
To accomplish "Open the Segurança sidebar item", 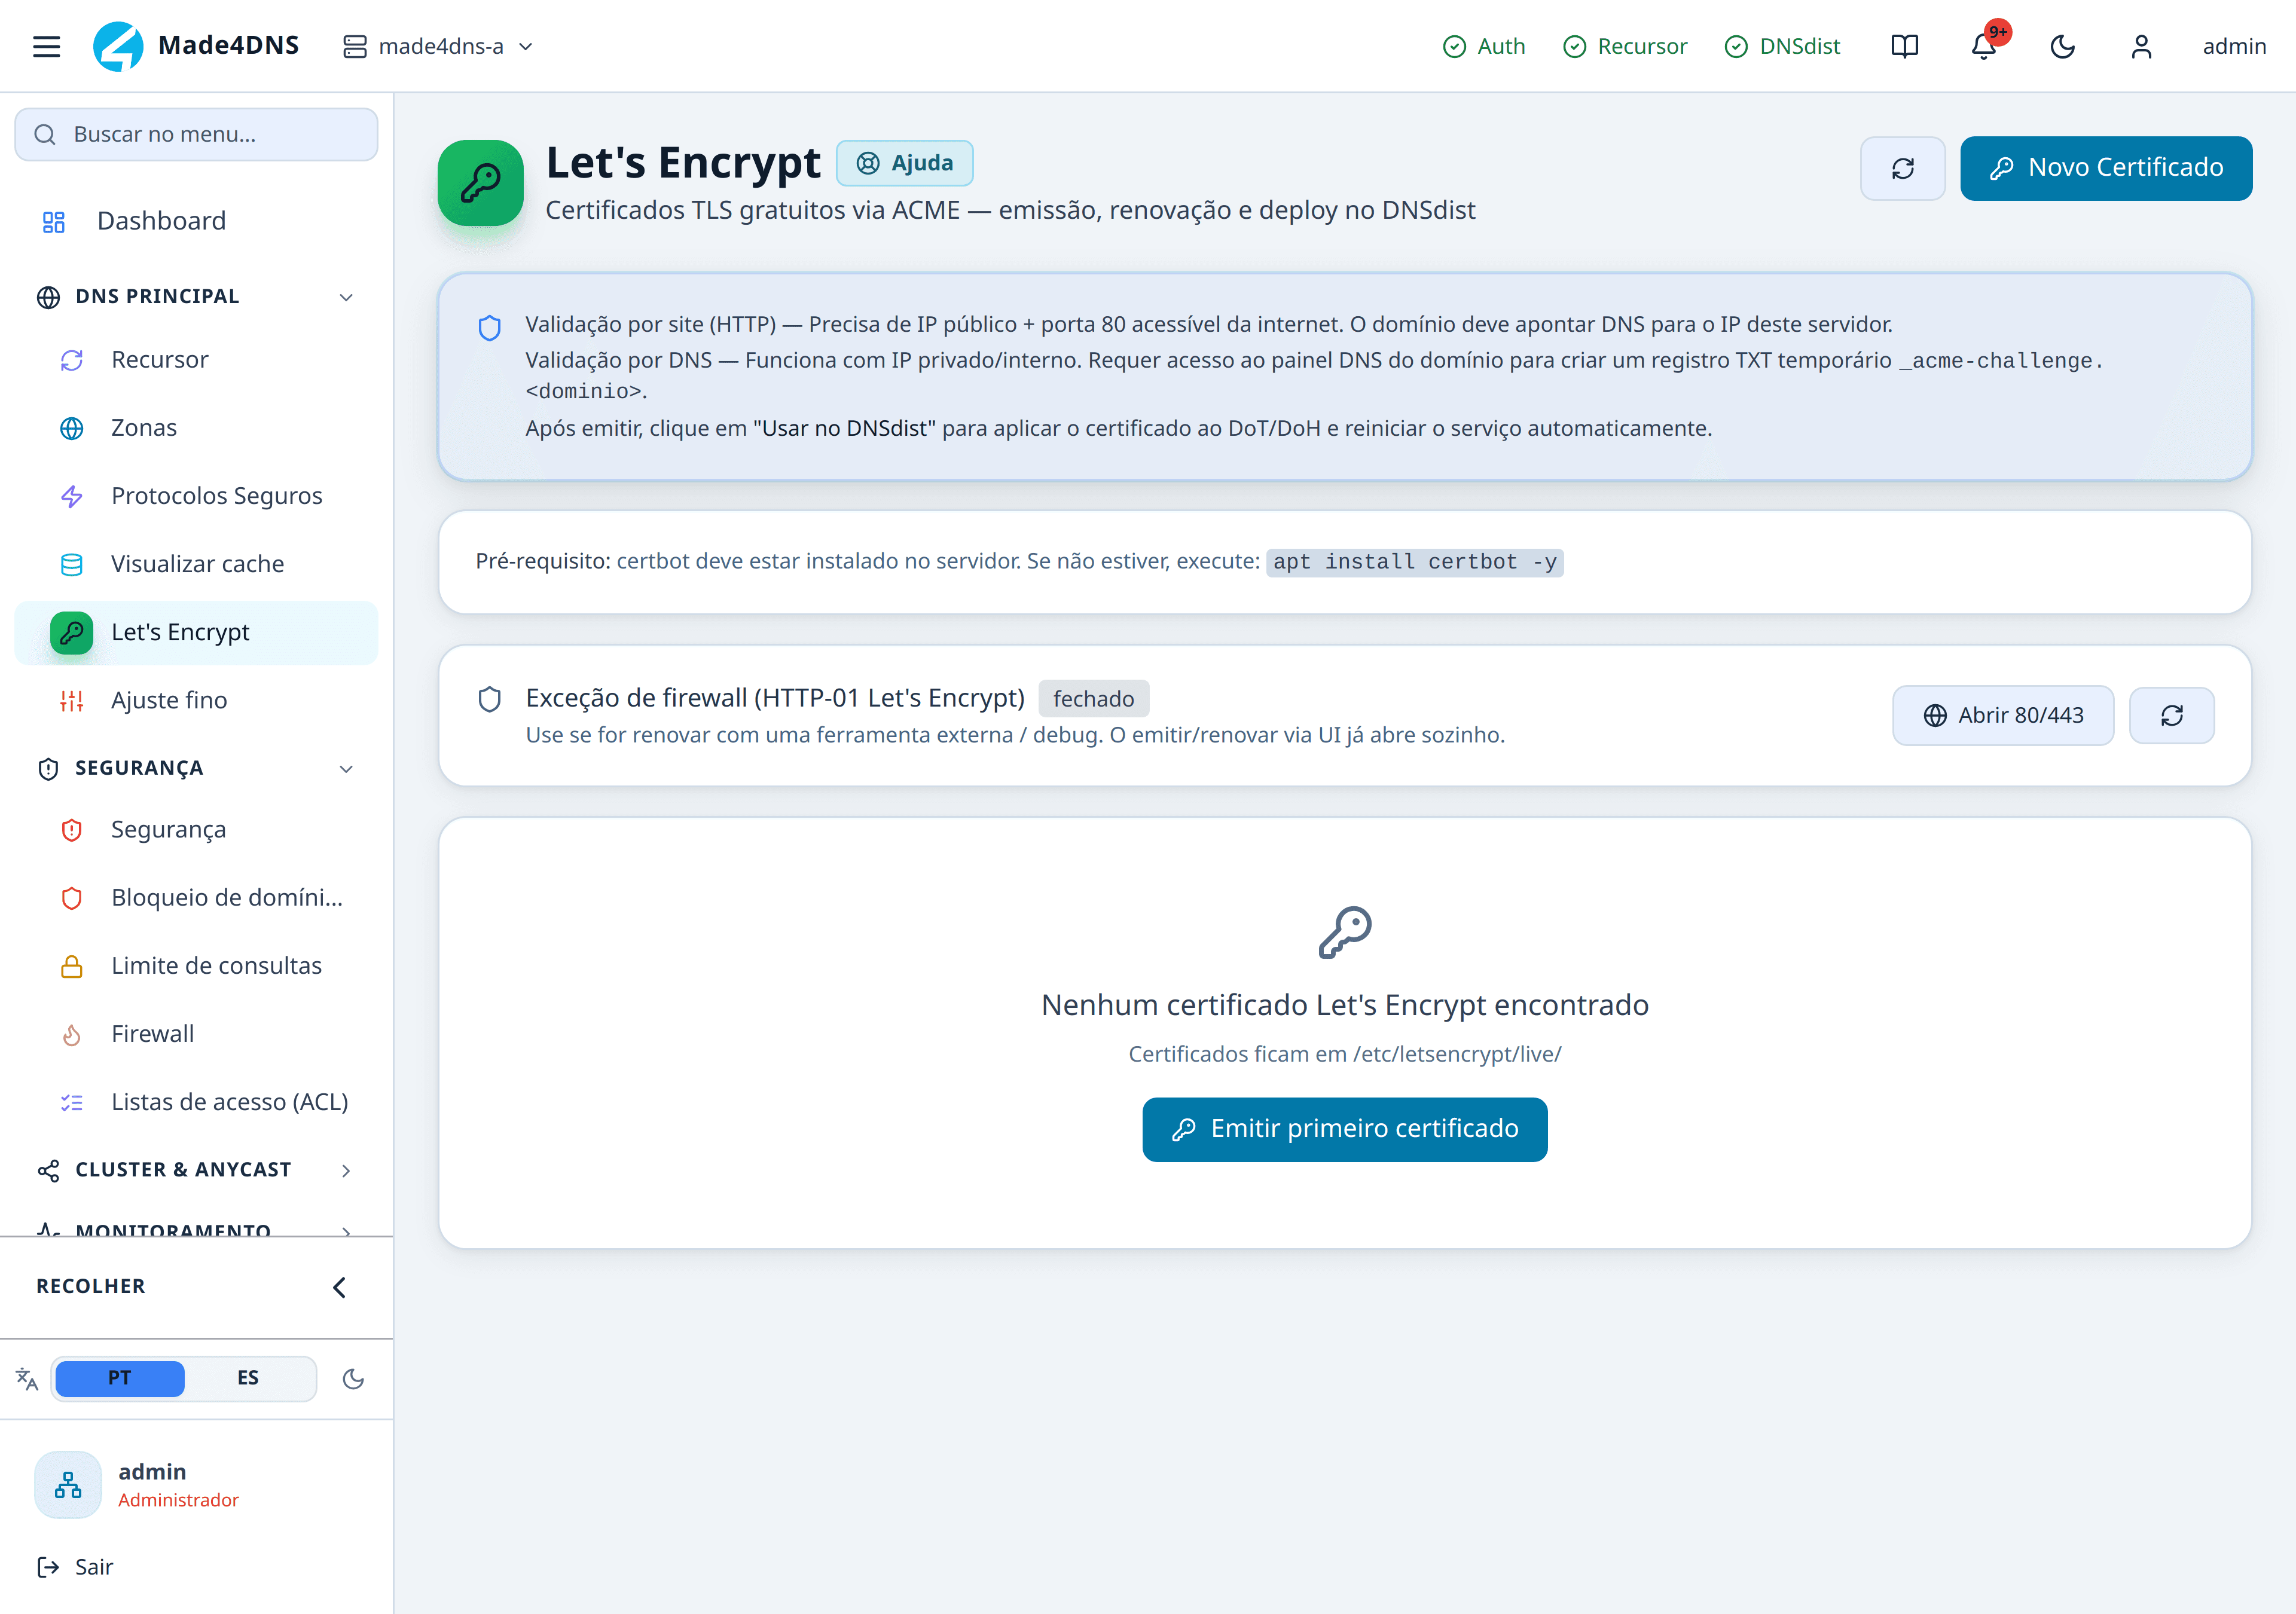I will tap(196, 830).
